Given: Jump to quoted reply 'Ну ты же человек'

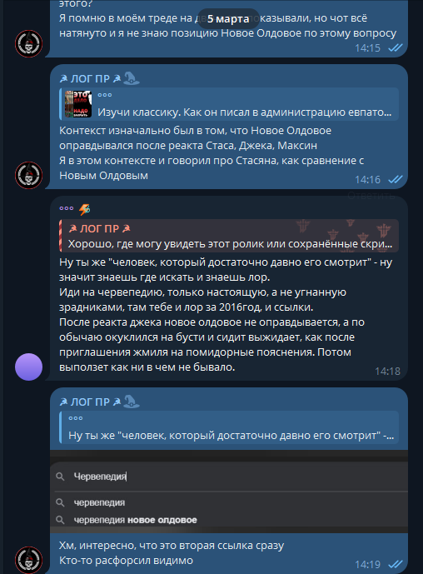Looking at the screenshot, I should [229, 427].
